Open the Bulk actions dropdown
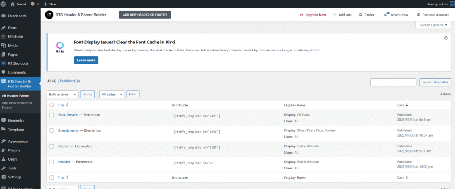 coord(63,94)
